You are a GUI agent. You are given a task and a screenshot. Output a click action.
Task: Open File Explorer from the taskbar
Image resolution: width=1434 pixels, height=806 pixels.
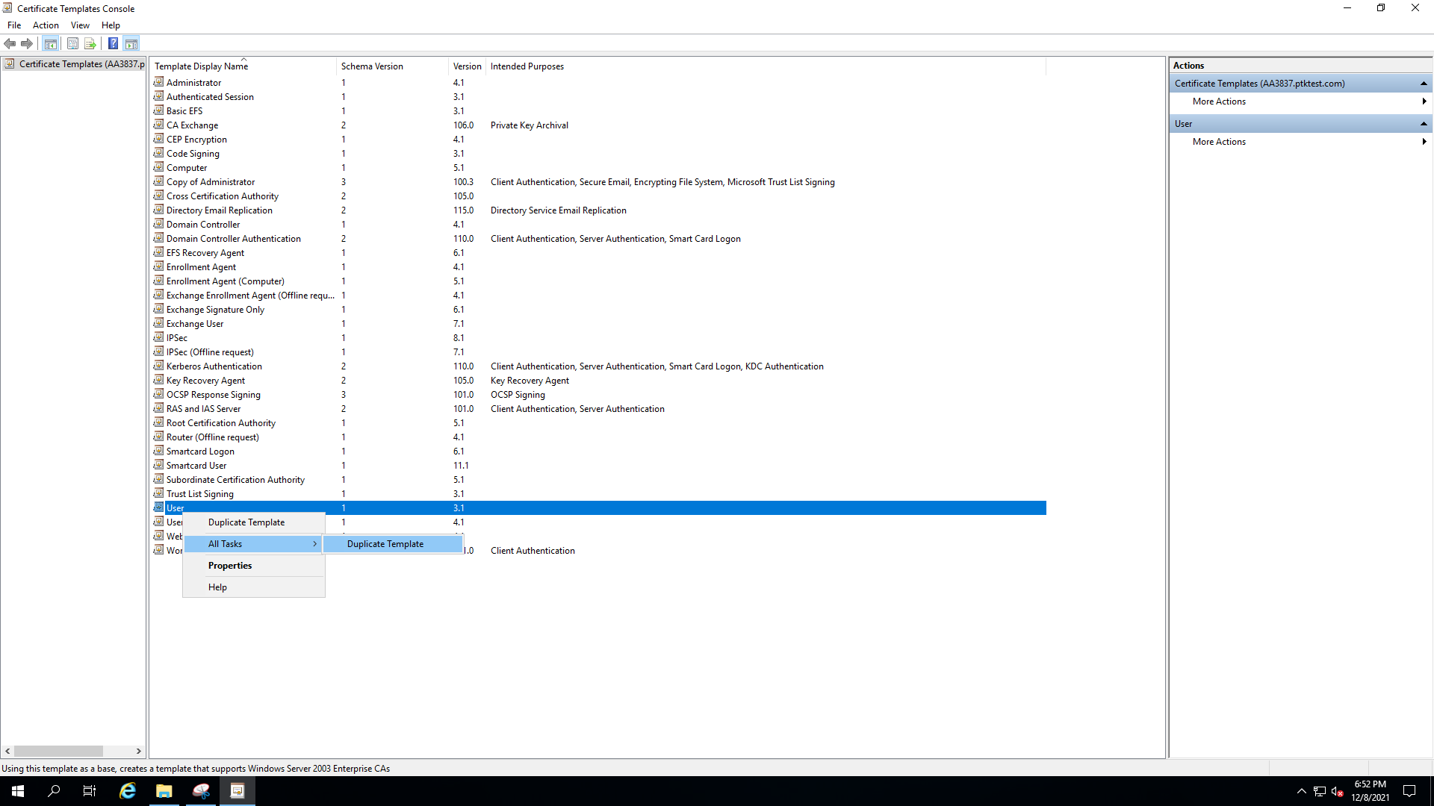click(164, 791)
